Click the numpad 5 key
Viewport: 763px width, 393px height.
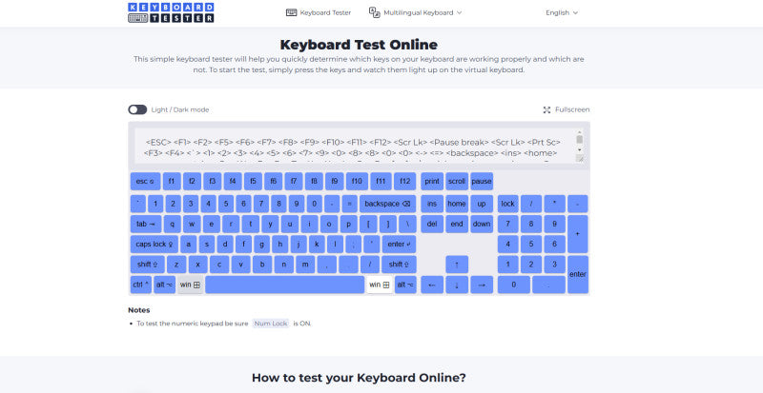pyautogui.click(x=531, y=245)
